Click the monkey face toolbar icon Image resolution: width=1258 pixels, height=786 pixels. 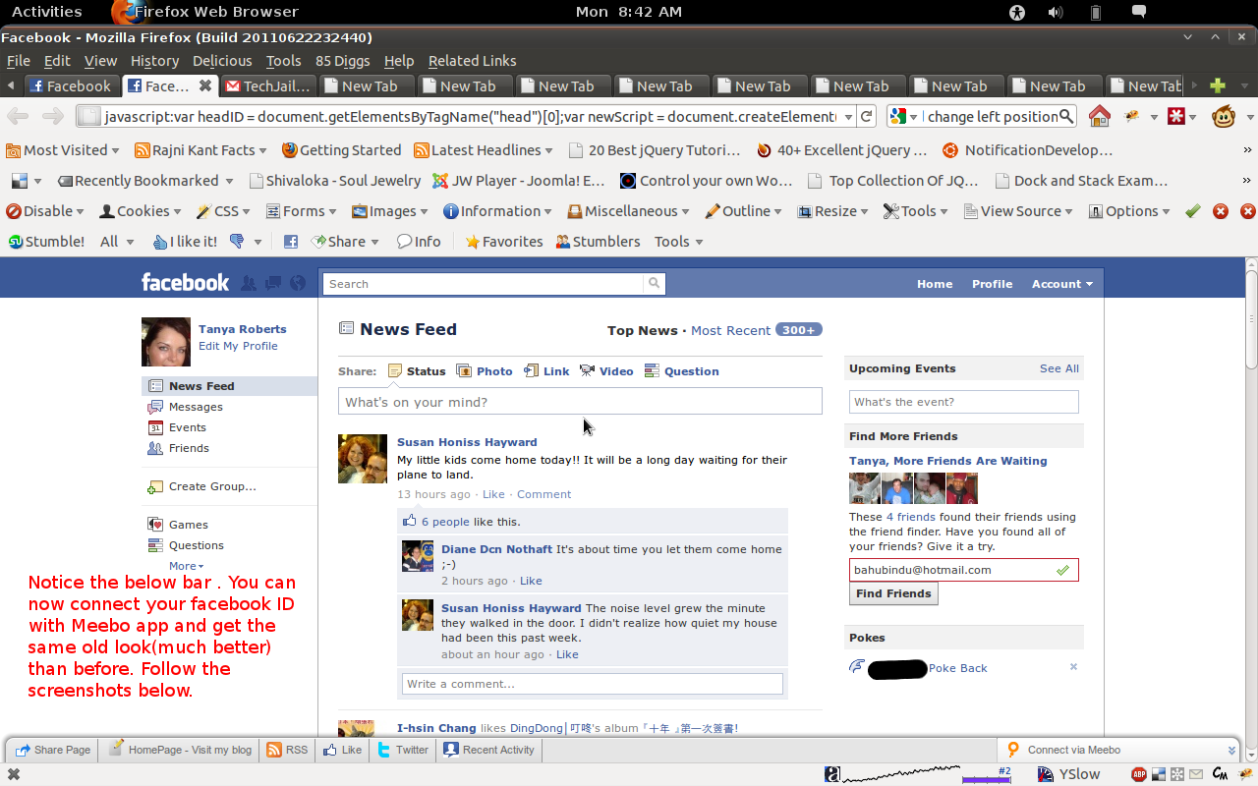click(1224, 116)
